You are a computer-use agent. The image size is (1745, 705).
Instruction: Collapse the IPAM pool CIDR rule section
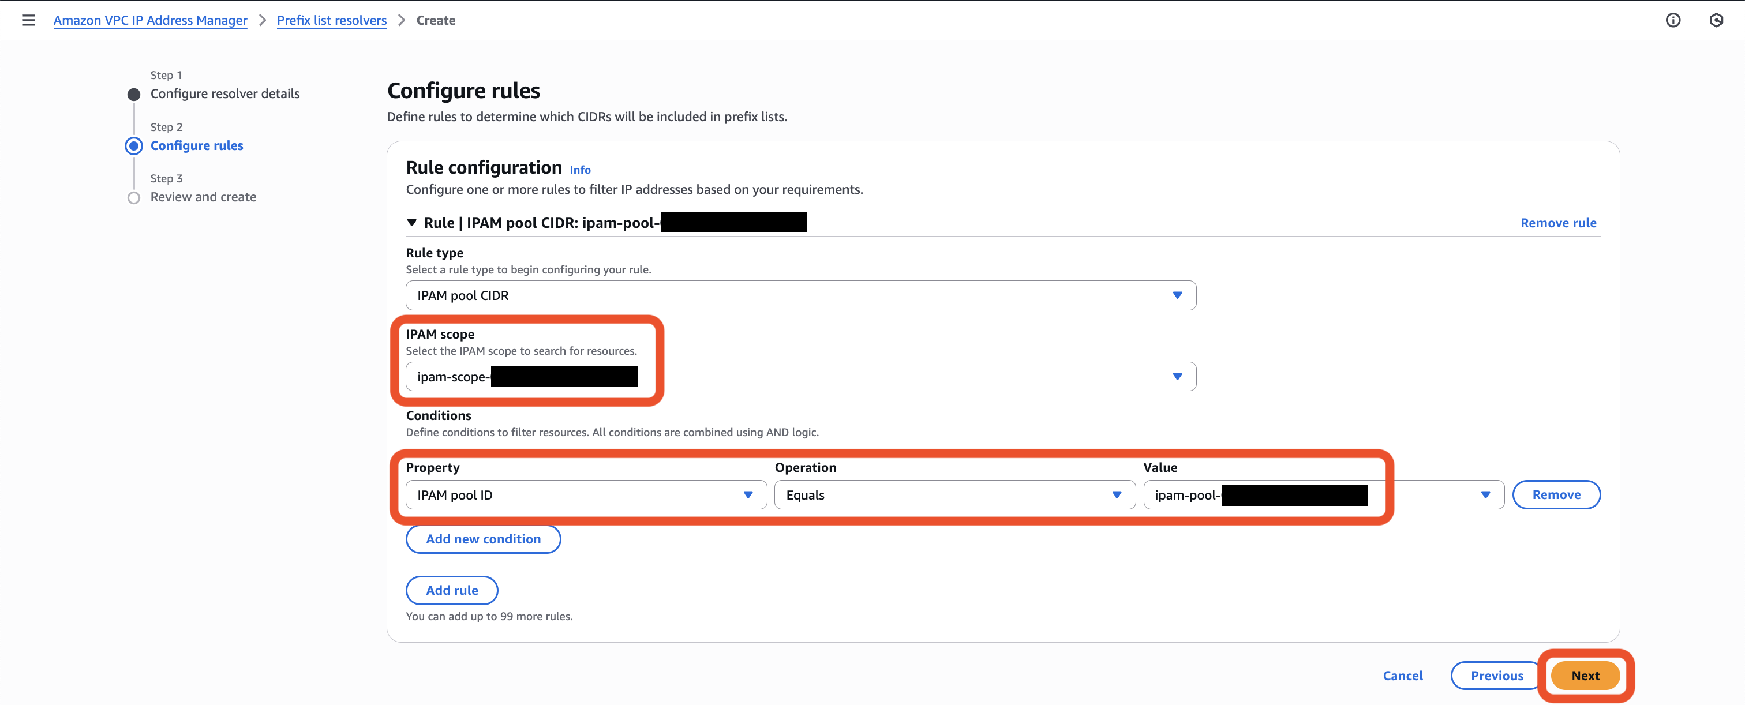click(x=412, y=223)
